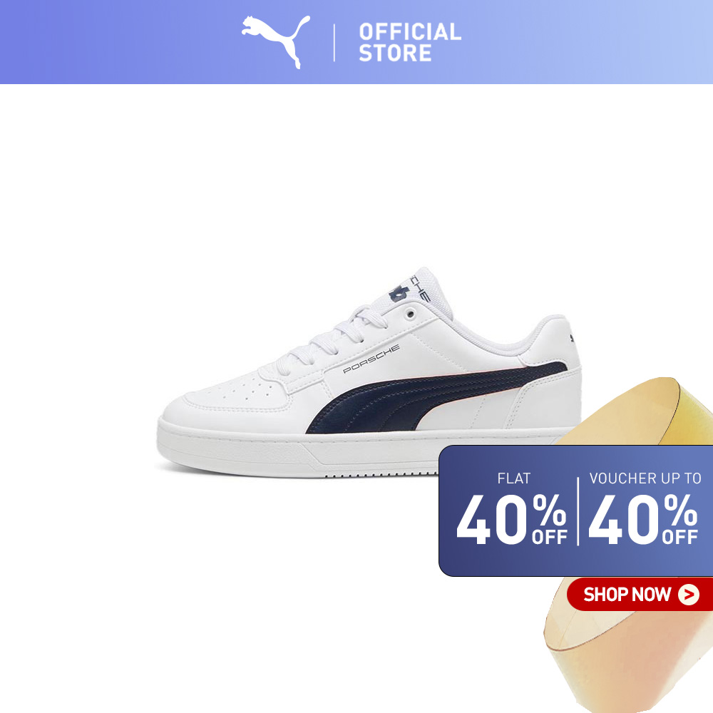Click the FLAT 40% OFF offer
Screen dimensions: 713x713
coord(512,509)
